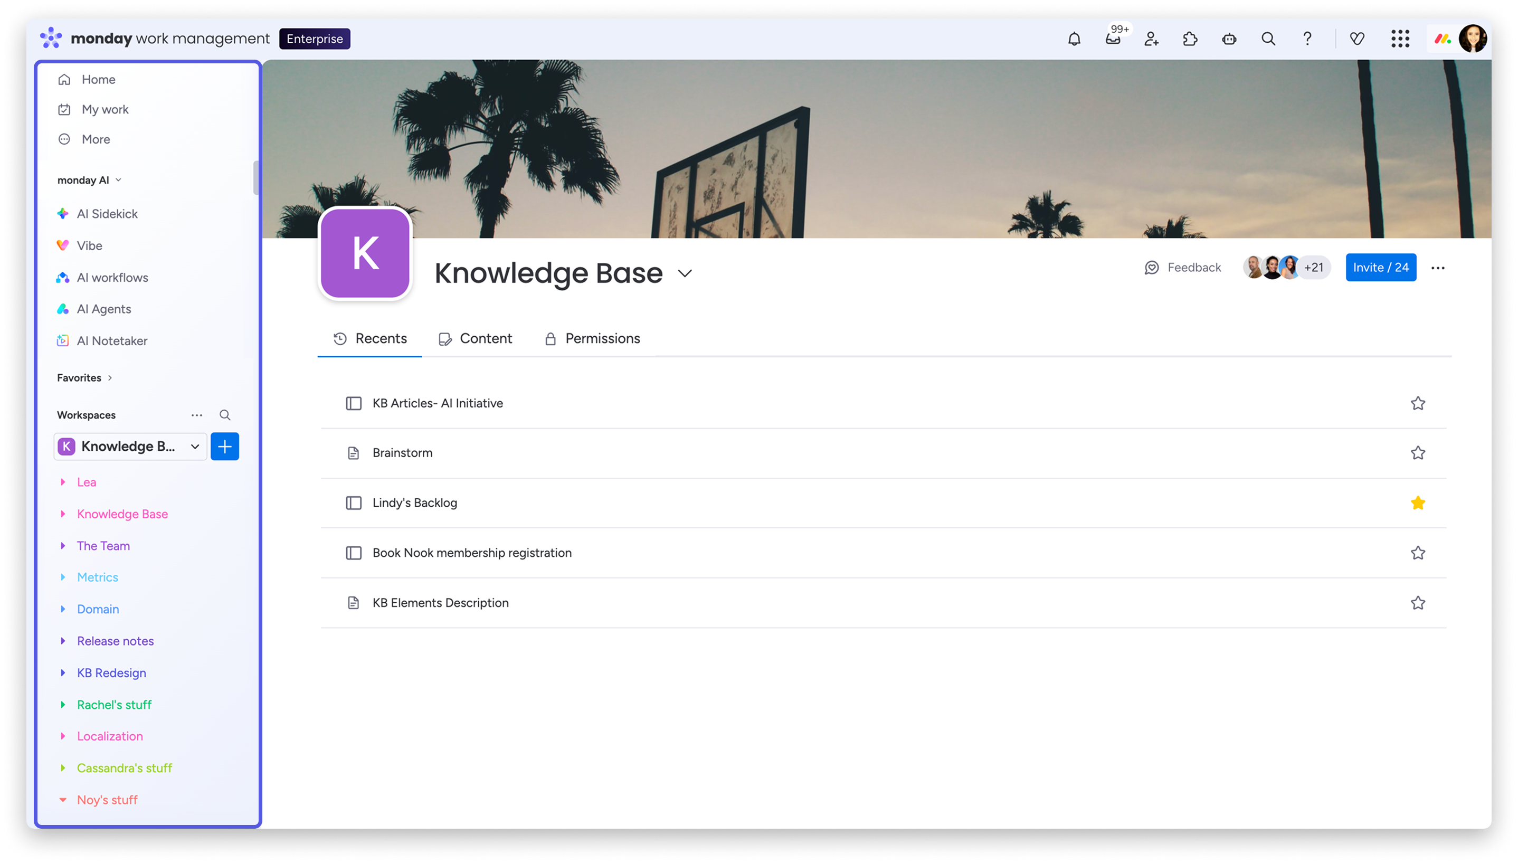
Task: Open the workspace selector dropdown in sidebar
Action: [x=130, y=447]
